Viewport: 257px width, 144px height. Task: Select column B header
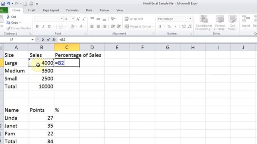pyautogui.click(x=41, y=48)
